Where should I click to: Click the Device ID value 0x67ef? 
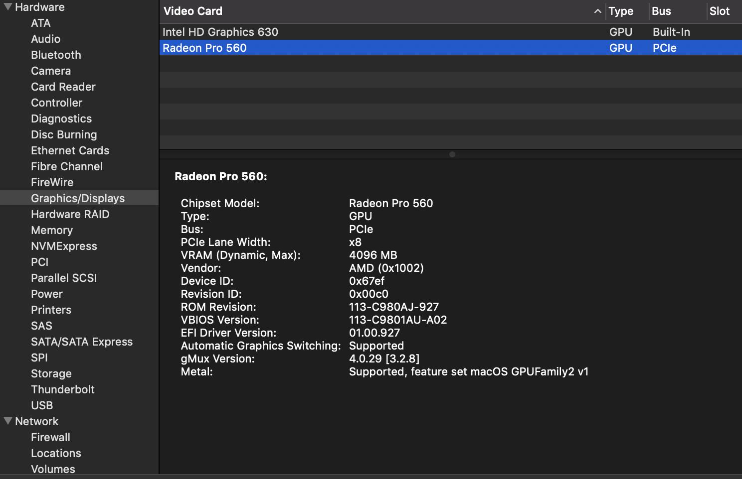(367, 281)
